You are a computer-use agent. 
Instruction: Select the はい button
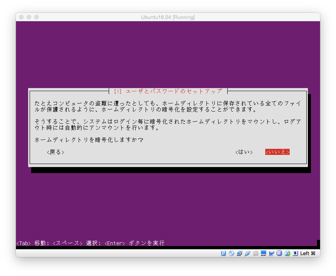[x=244, y=152]
